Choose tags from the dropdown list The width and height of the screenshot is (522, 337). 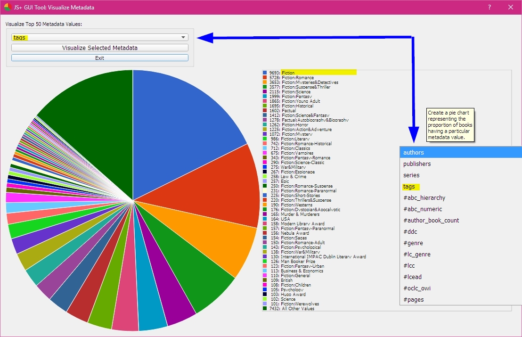pos(461,187)
